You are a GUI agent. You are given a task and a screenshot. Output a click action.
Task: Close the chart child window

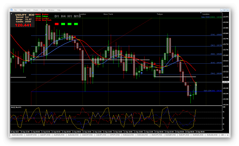coord(228,10)
